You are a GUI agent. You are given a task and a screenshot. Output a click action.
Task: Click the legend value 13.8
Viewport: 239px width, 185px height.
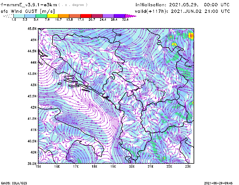pyautogui.click(x=69, y=19)
